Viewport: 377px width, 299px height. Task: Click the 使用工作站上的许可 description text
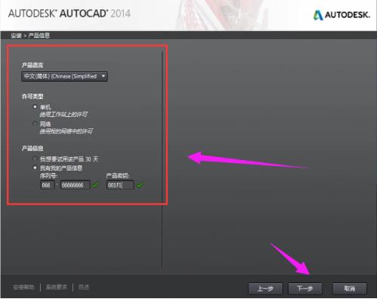click(63, 115)
